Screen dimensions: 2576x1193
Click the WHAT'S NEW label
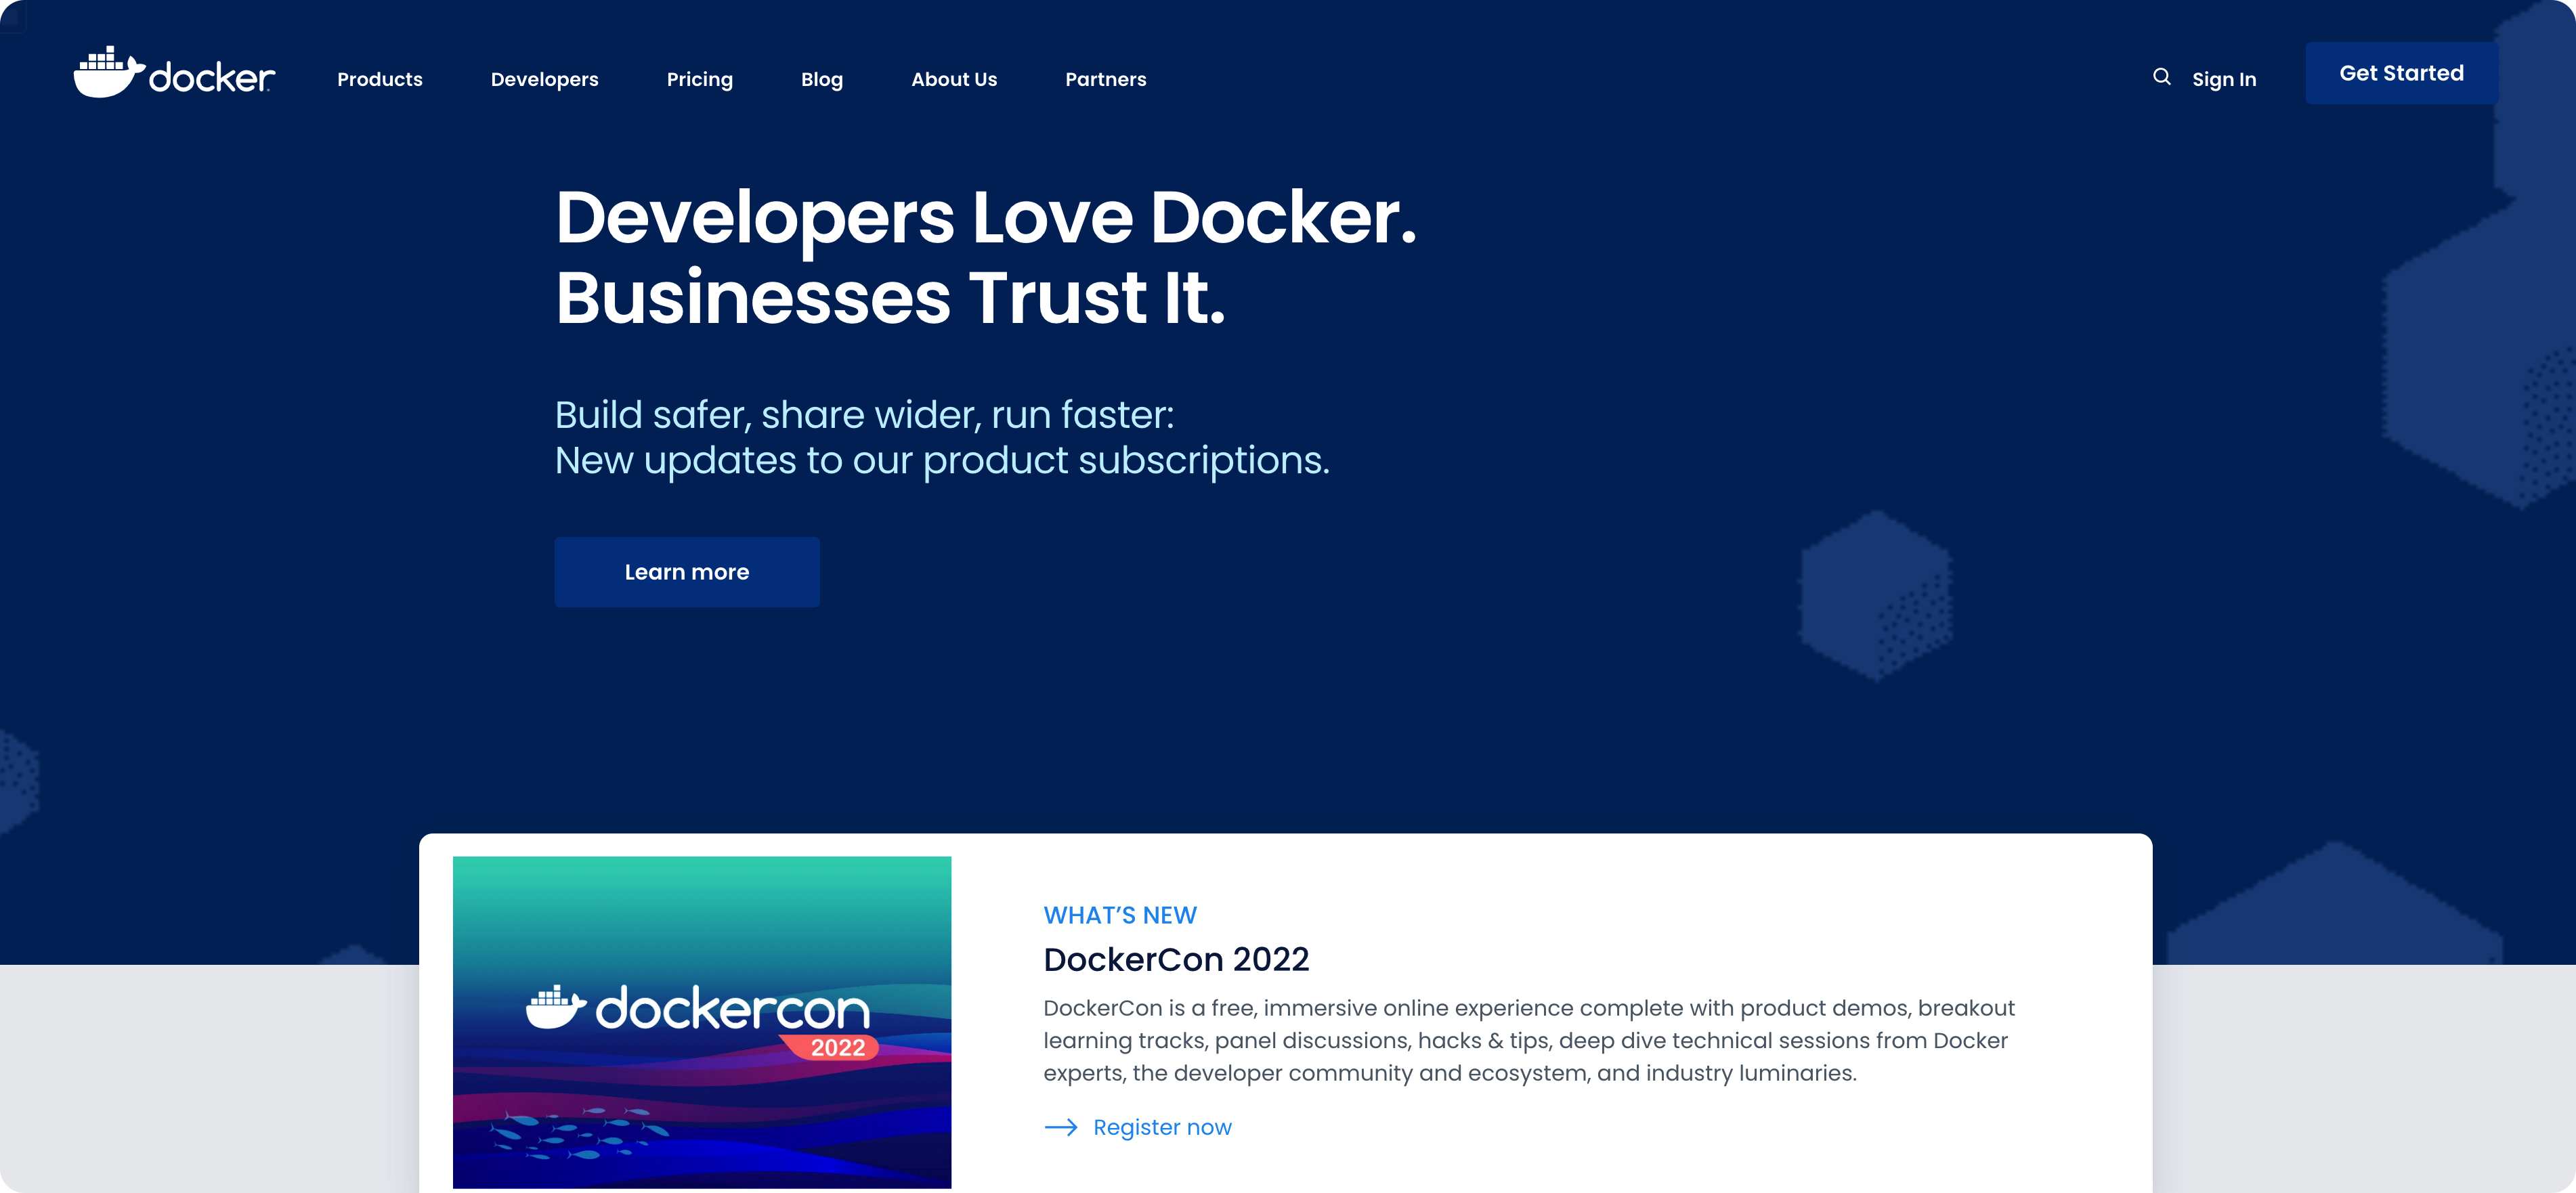point(1120,914)
